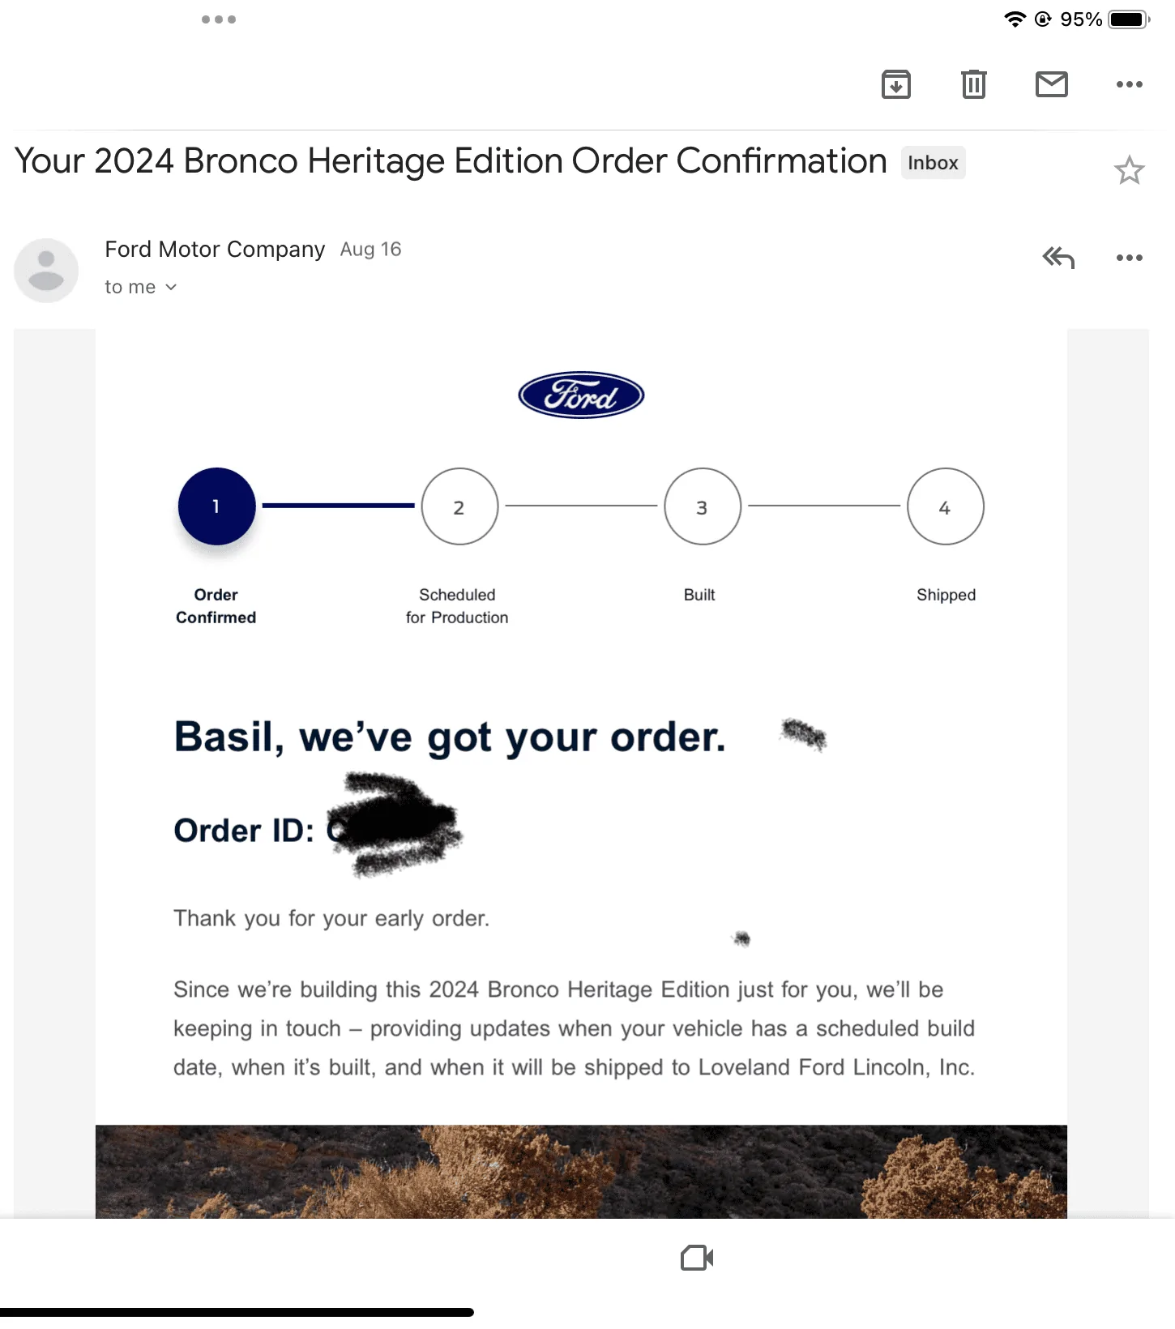The image size is (1175, 1329).
Task: Select step 2 Scheduled for Production circle
Action: pos(459,506)
